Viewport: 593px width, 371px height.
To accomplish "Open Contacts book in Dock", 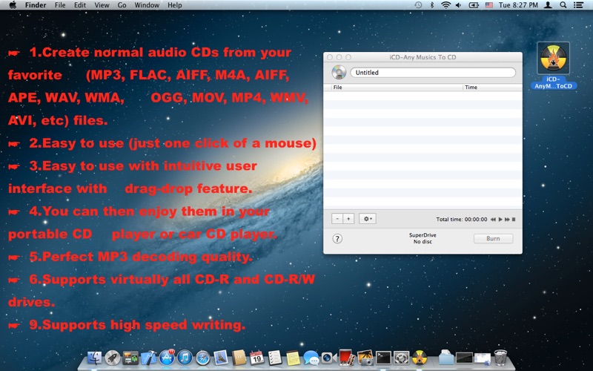I will (x=239, y=358).
